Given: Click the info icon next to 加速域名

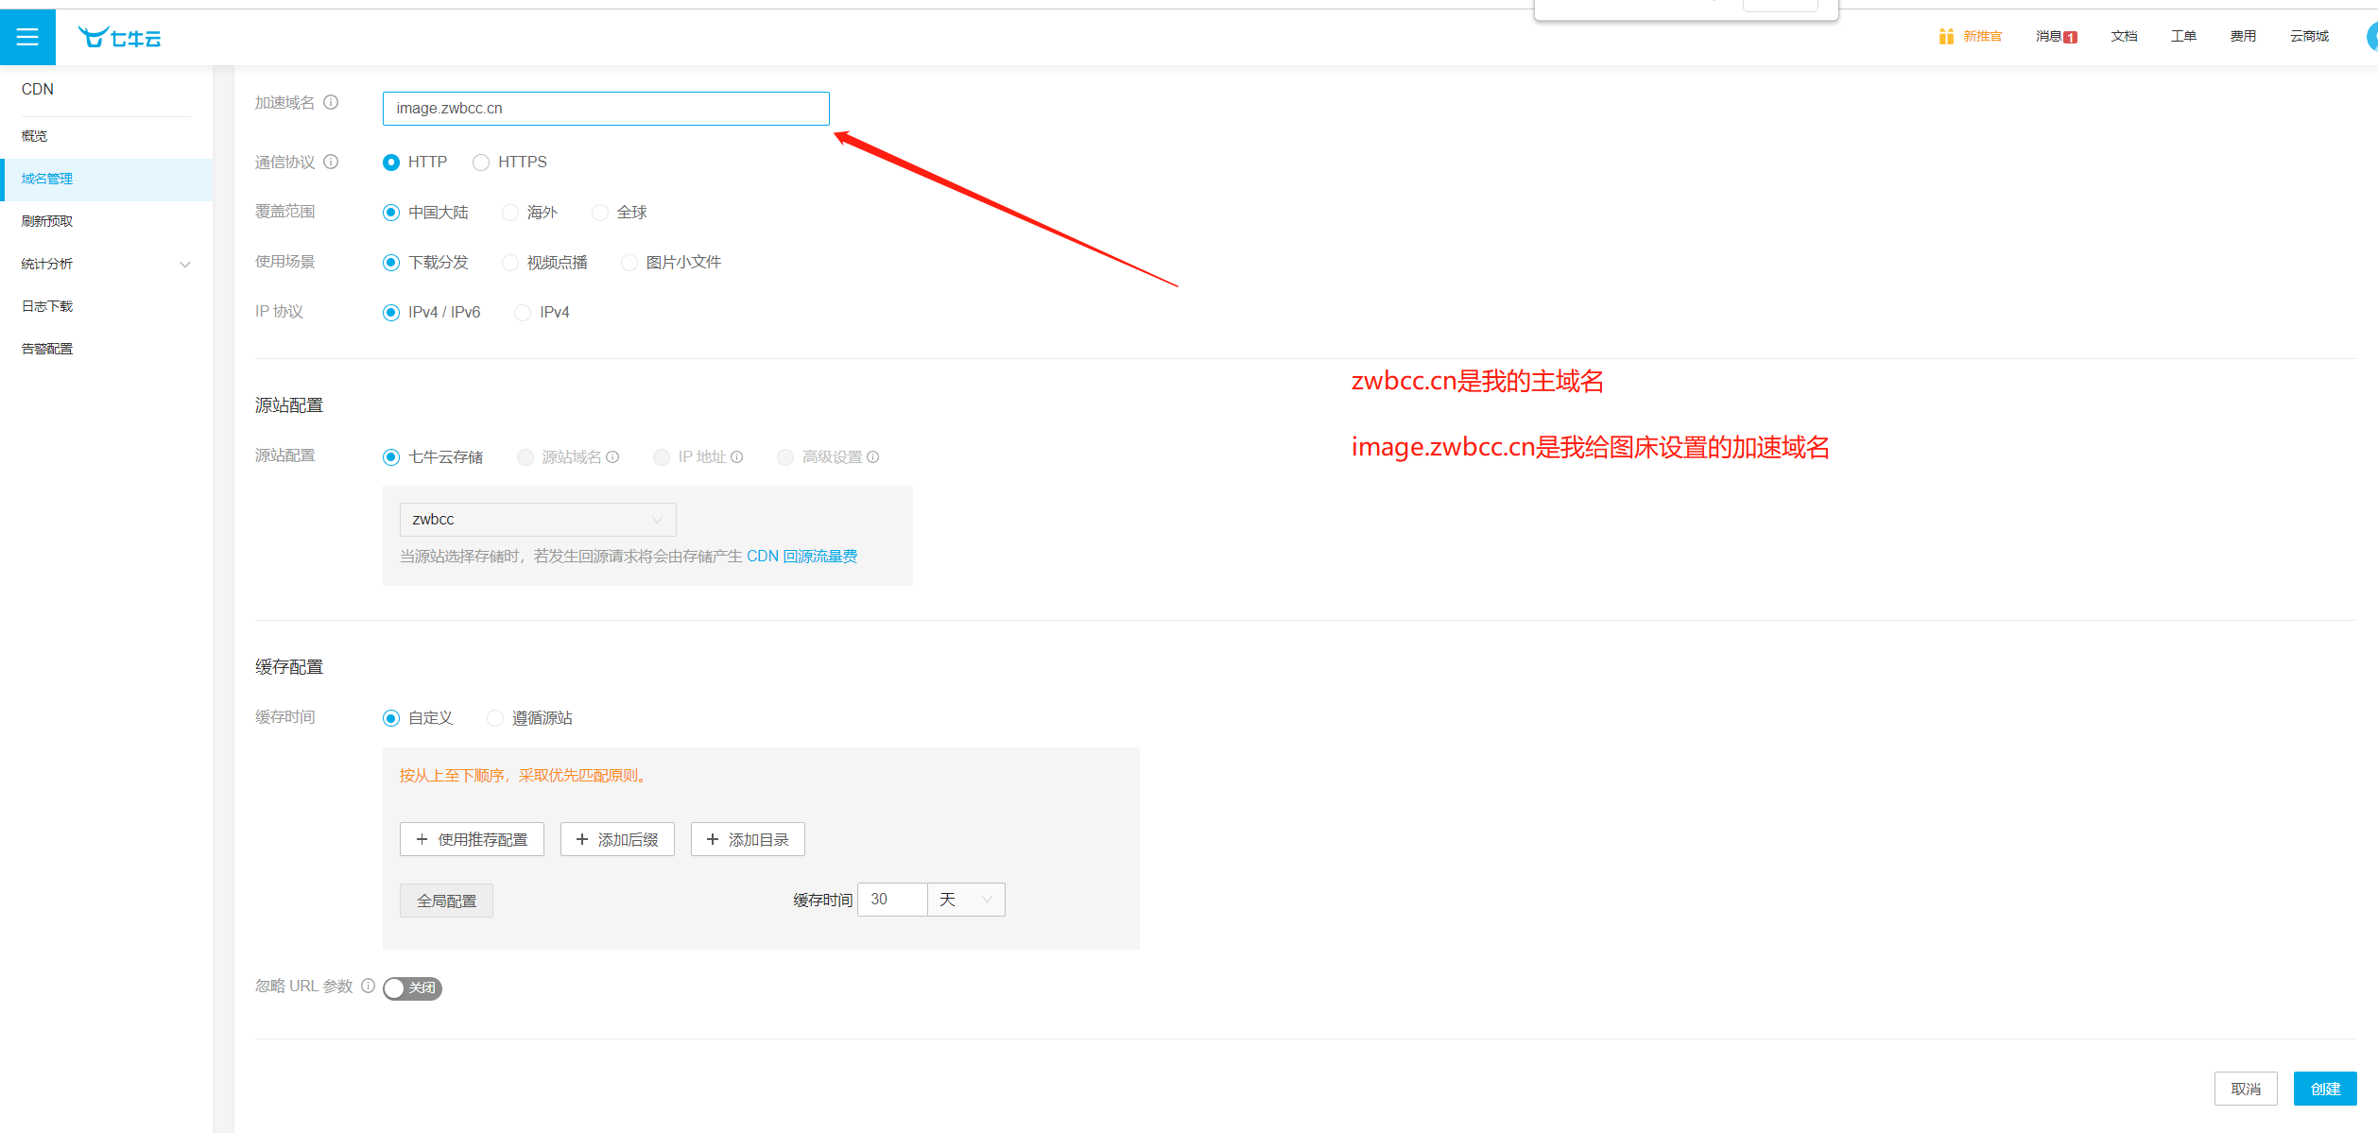Looking at the screenshot, I should 331,102.
